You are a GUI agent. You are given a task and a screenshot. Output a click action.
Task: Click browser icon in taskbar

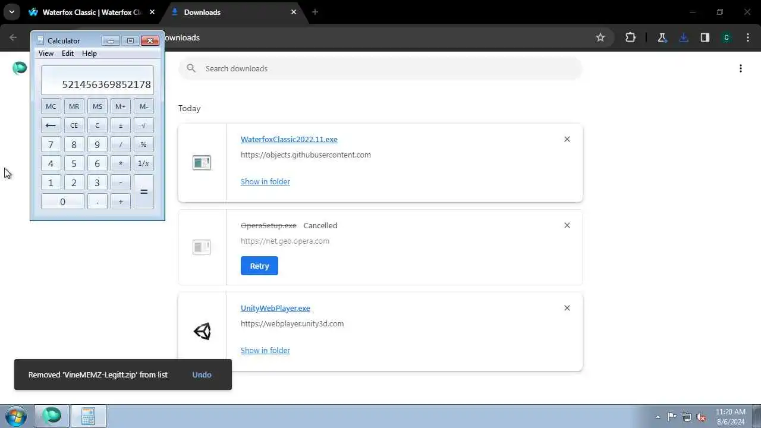click(x=52, y=416)
